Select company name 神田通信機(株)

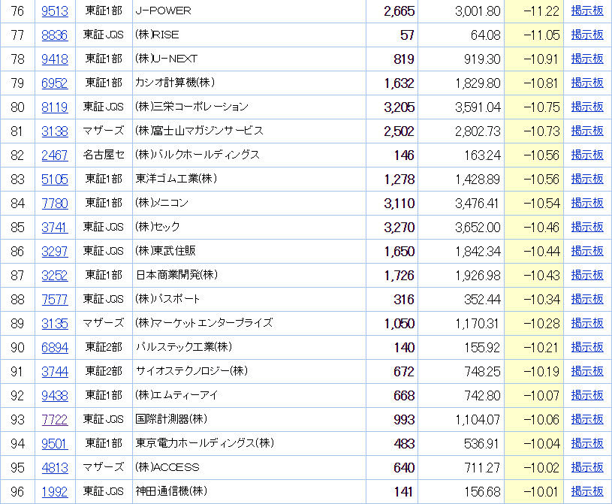(x=171, y=491)
